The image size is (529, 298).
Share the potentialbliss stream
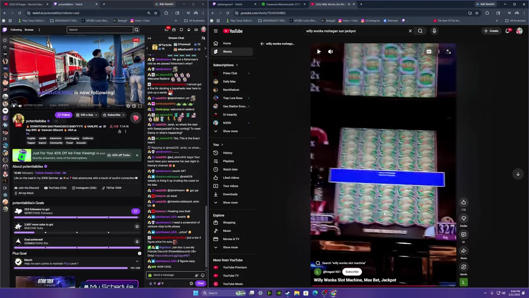click(x=119, y=132)
